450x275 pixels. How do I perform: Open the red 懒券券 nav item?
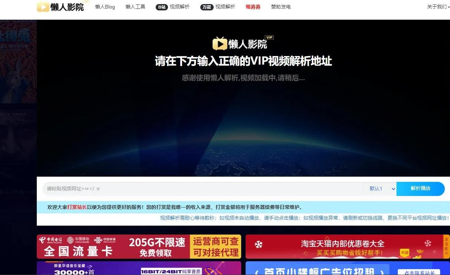point(253,7)
